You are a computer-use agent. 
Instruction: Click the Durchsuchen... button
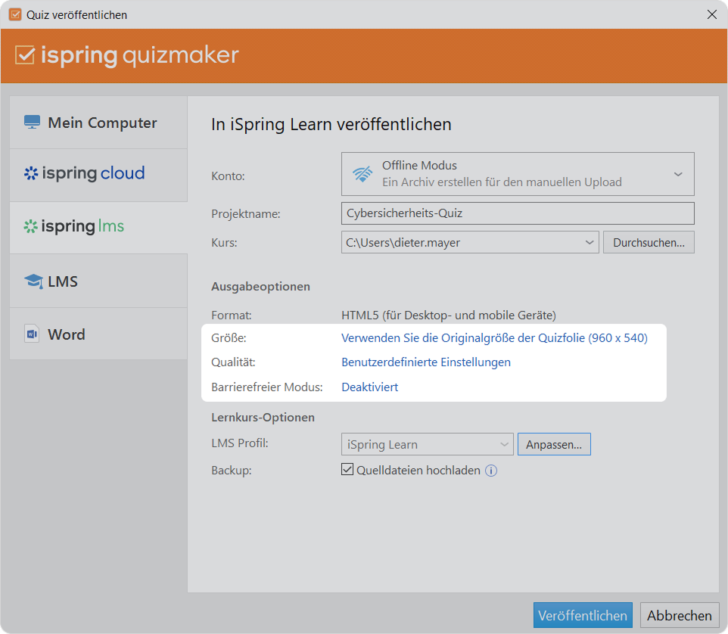pyautogui.click(x=648, y=242)
